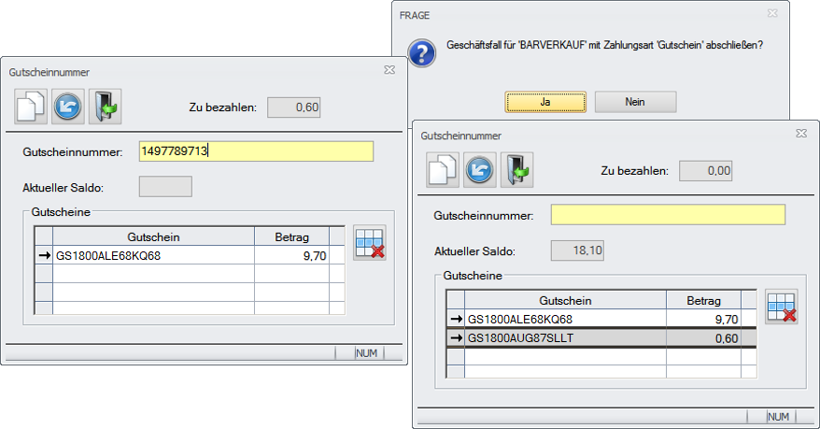Select GS1800ALE68KQ68 row in dialog with 0,60 due

tap(154, 255)
